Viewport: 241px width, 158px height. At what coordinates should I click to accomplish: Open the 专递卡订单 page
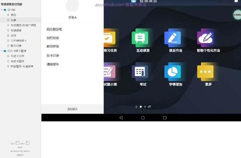(x=17, y=56)
